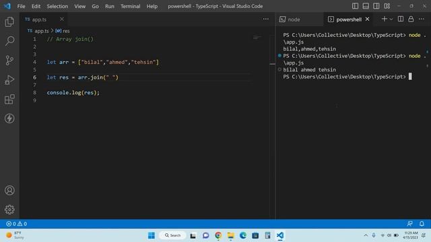The height and width of the screenshot is (242, 431).
Task: Kill the powershell terminal tab
Action: (368, 19)
